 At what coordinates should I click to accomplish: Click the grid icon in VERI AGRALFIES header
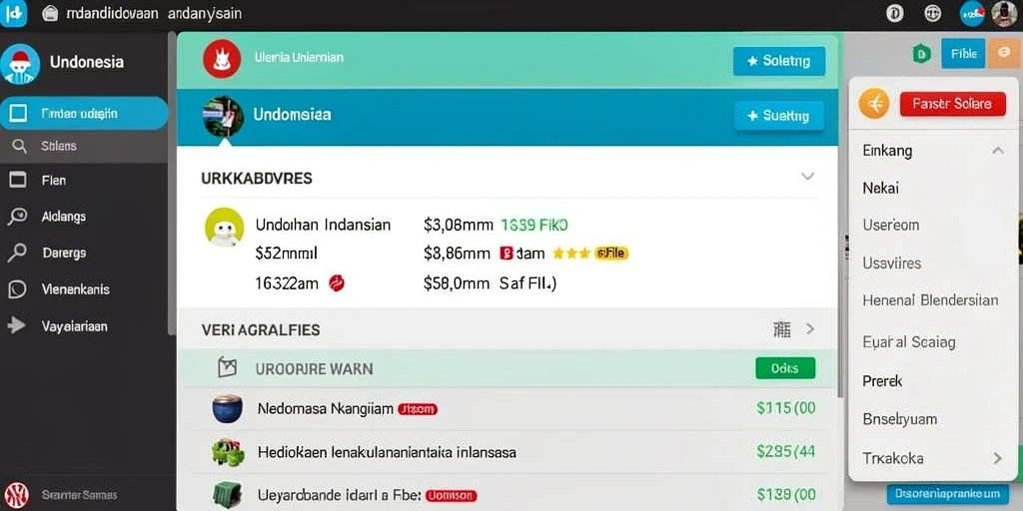pyautogui.click(x=781, y=329)
